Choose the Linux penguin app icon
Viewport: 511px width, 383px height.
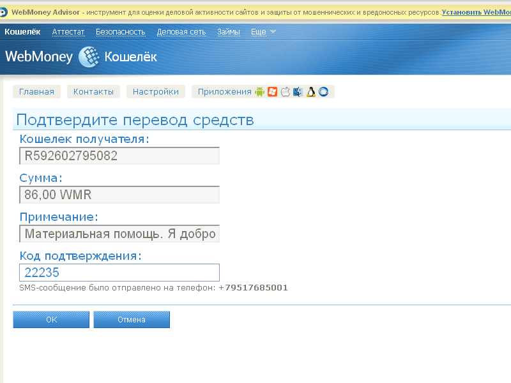(311, 92)
